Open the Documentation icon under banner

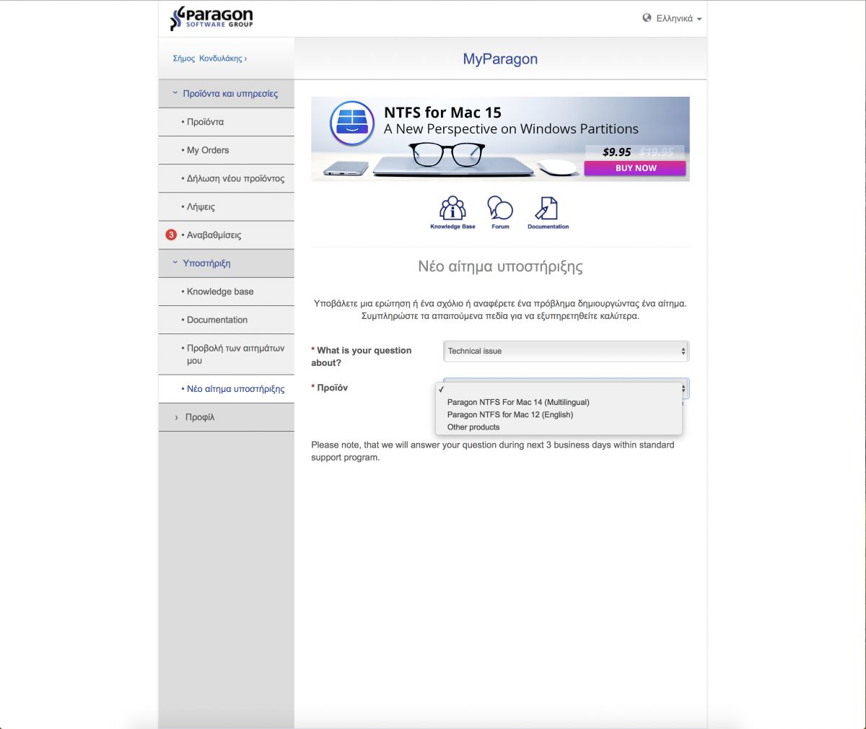tap(548, 212)
